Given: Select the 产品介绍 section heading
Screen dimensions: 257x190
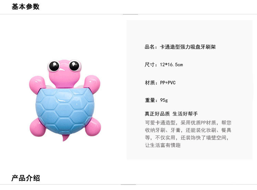Looking at the screenshot, I should point(26,178).
